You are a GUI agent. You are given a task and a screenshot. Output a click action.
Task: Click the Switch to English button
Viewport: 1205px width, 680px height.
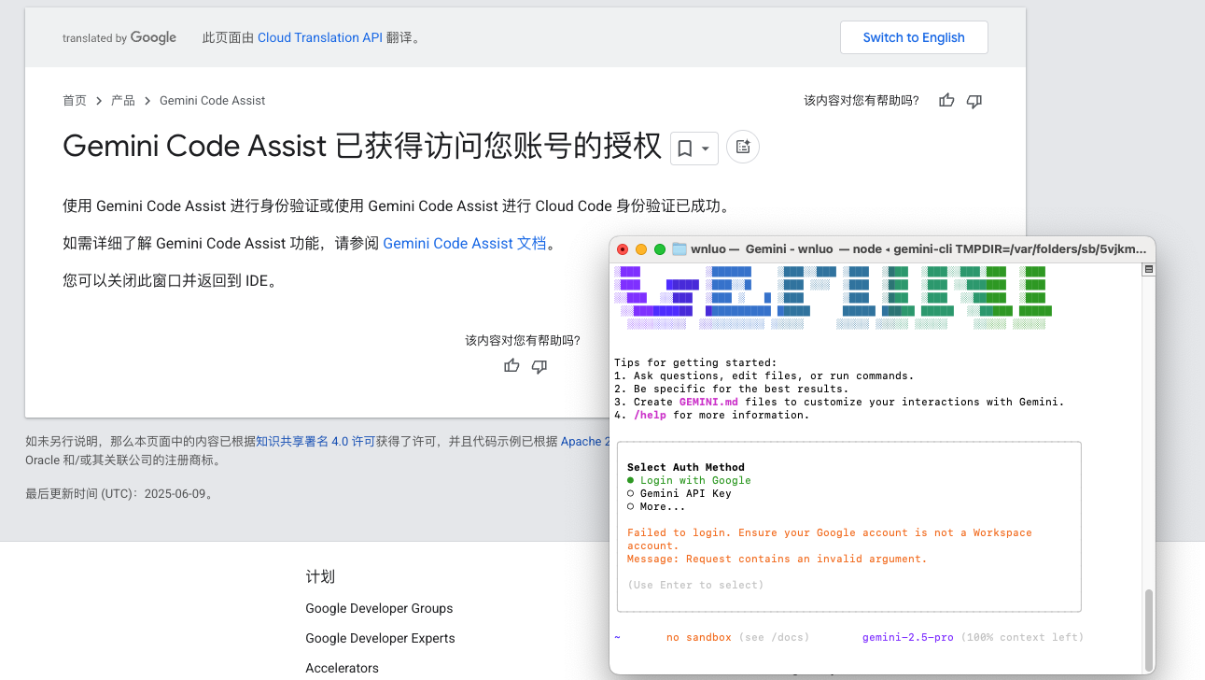(914, 37)
